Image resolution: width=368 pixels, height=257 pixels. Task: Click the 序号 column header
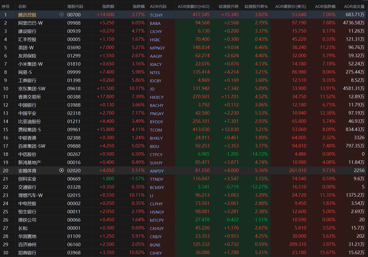[6, 6]
